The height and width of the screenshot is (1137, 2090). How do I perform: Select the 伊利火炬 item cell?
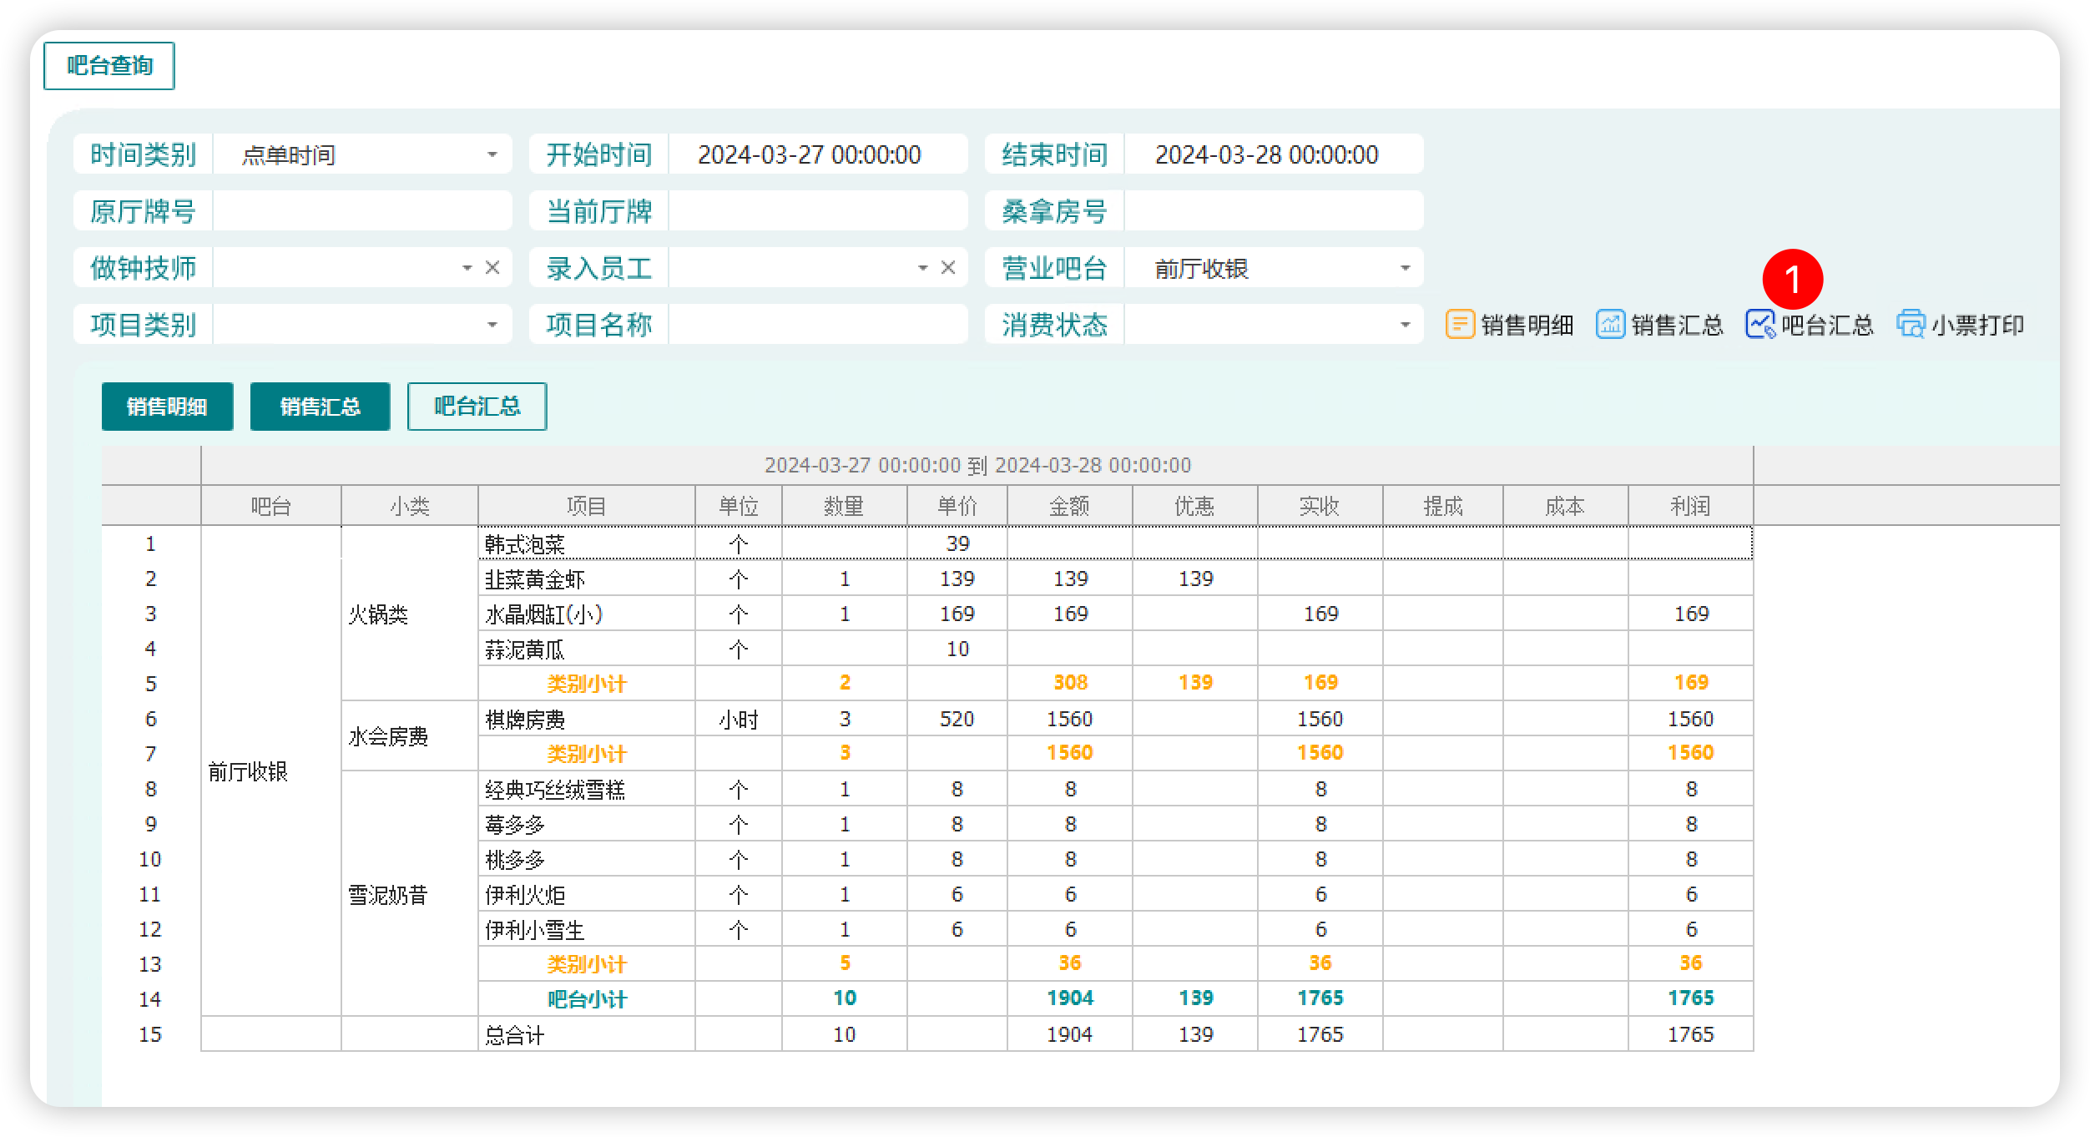tap(587, 894)
